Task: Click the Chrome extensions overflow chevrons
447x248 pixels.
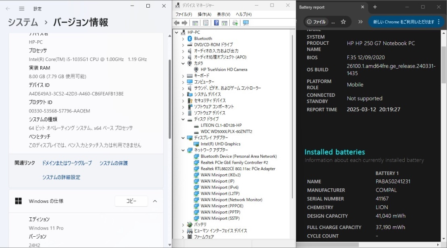Action: [x=360, y=22]
